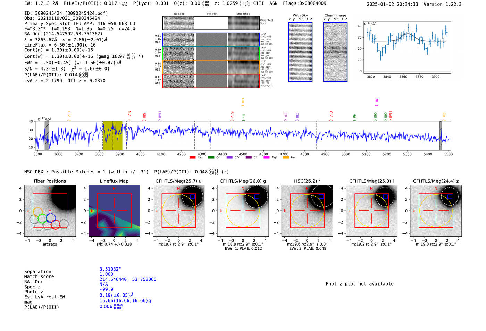The height and width of the screenshot is (331, 486).
Task: Click the S/N = 4.3(±1.3) text
Action: click(45, 69)
